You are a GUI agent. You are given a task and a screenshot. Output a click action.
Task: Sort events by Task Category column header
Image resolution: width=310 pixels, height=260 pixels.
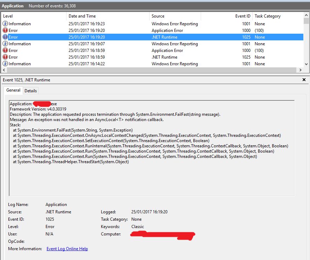[278, 16]
